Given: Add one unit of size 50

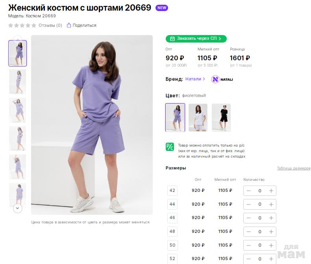Looking at the screenshot, I should click(271, 245).
